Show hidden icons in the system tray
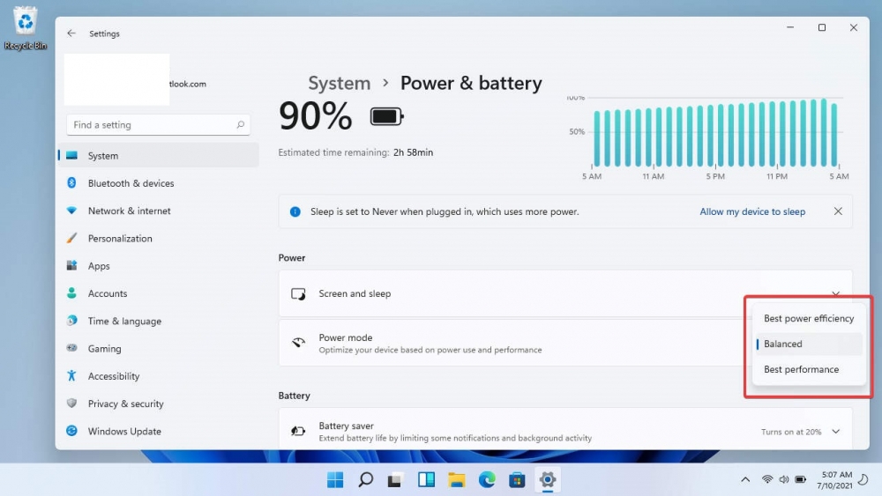This screenshot has height=496, width=882. point(745,480)
